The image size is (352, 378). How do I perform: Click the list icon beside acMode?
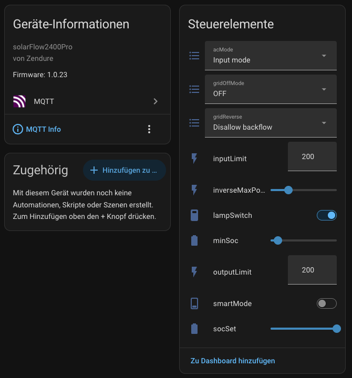point(194,56)
